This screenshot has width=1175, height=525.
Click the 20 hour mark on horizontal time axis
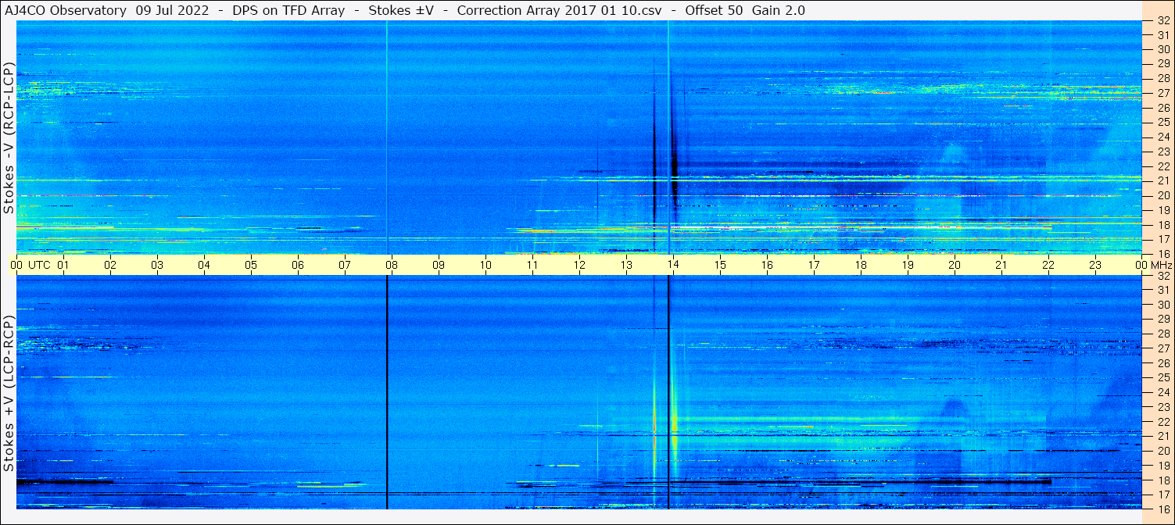pyautogui.click(x=955, y=265)
